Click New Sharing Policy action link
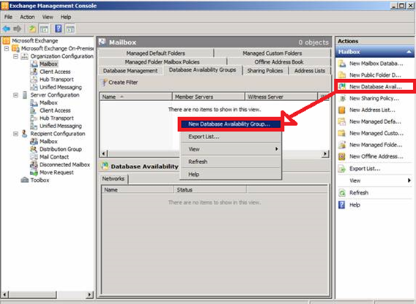Screen dimensions: 416x304 374,98
